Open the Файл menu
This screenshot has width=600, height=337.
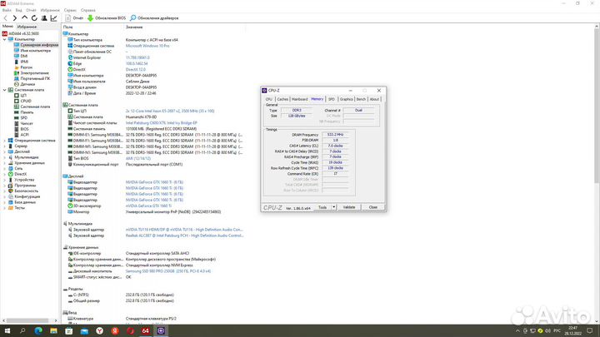(x=7, y=10)
